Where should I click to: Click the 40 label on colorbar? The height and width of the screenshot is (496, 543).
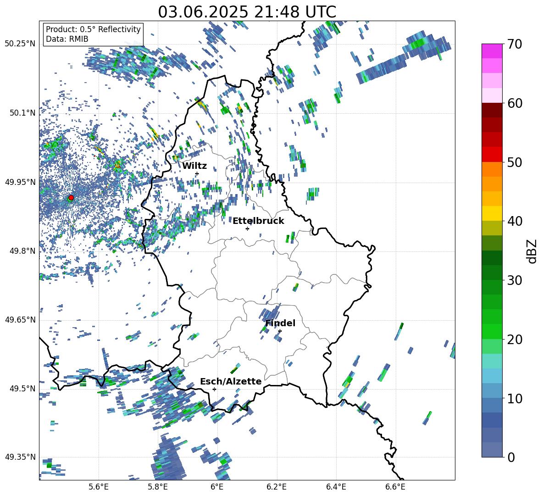[x=515, y=221]
